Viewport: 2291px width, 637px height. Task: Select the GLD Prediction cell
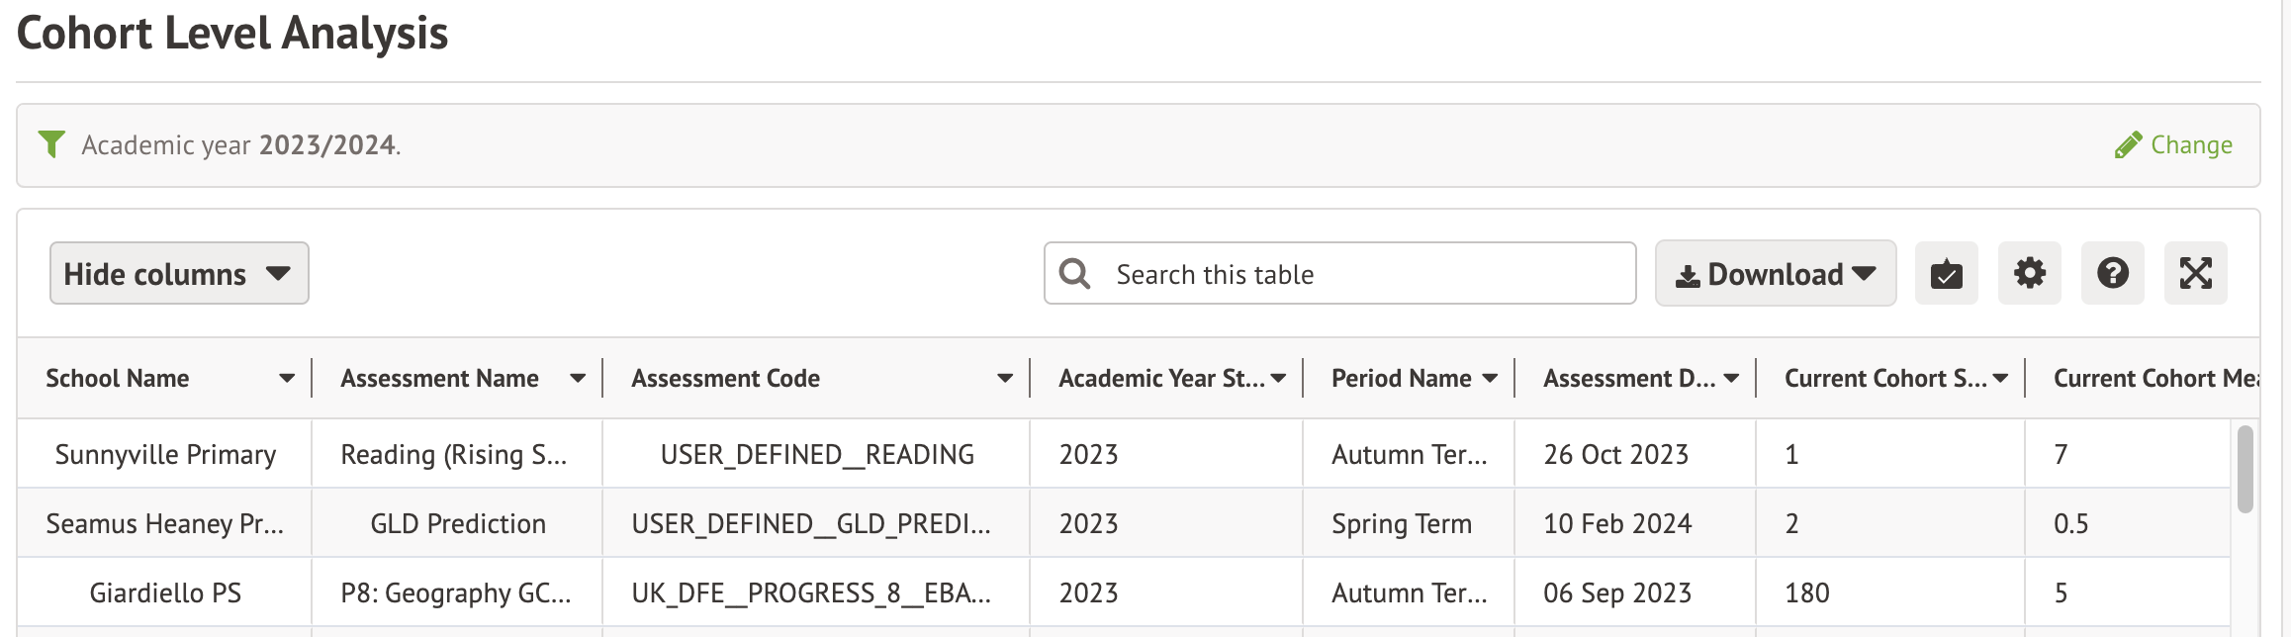pyautogui.click(x=458, y=524)
